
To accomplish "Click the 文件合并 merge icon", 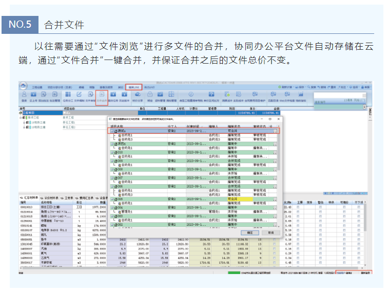I will pos(102,94).
